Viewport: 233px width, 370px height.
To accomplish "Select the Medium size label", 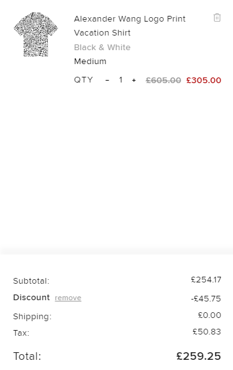I will [x=90, y=62].
